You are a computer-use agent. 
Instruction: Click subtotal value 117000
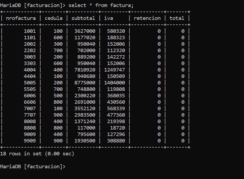click(86, 128)
